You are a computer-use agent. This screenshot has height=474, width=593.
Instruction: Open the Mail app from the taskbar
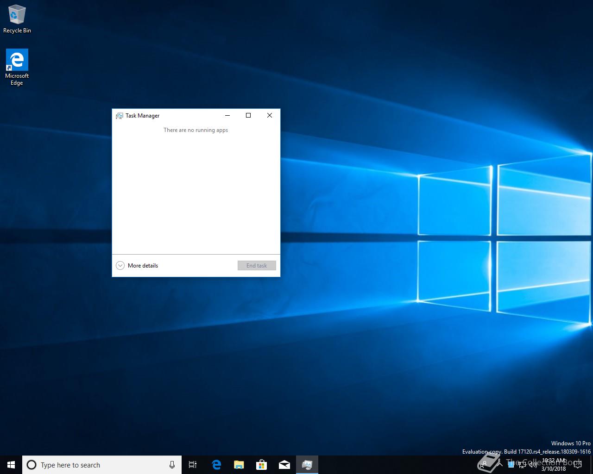pyautogui.click(x=284, y=465)
